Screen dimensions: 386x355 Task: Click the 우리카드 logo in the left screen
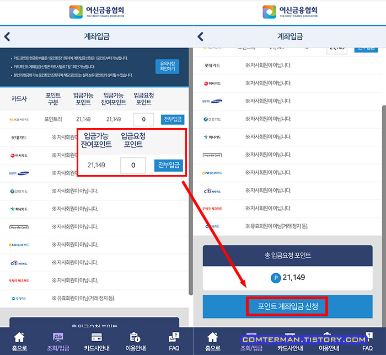point(19,299)
